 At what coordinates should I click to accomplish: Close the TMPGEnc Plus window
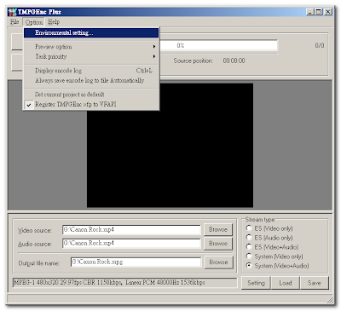point(328,12)
